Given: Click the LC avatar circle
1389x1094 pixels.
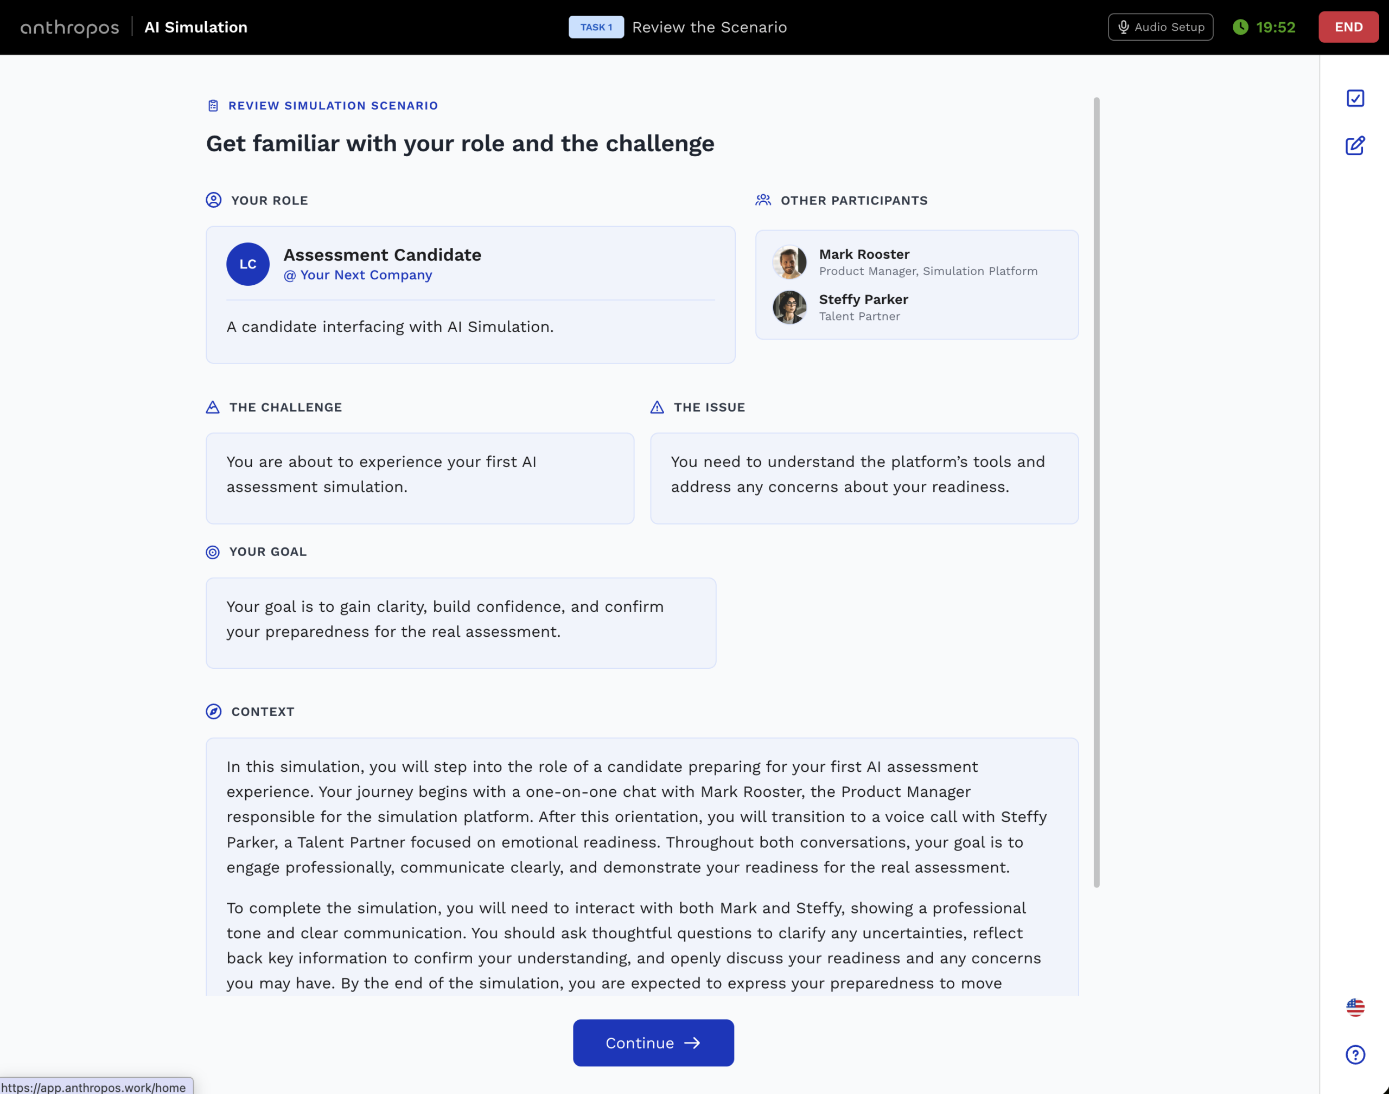Looking at the screenshot, I should (248, 264).
